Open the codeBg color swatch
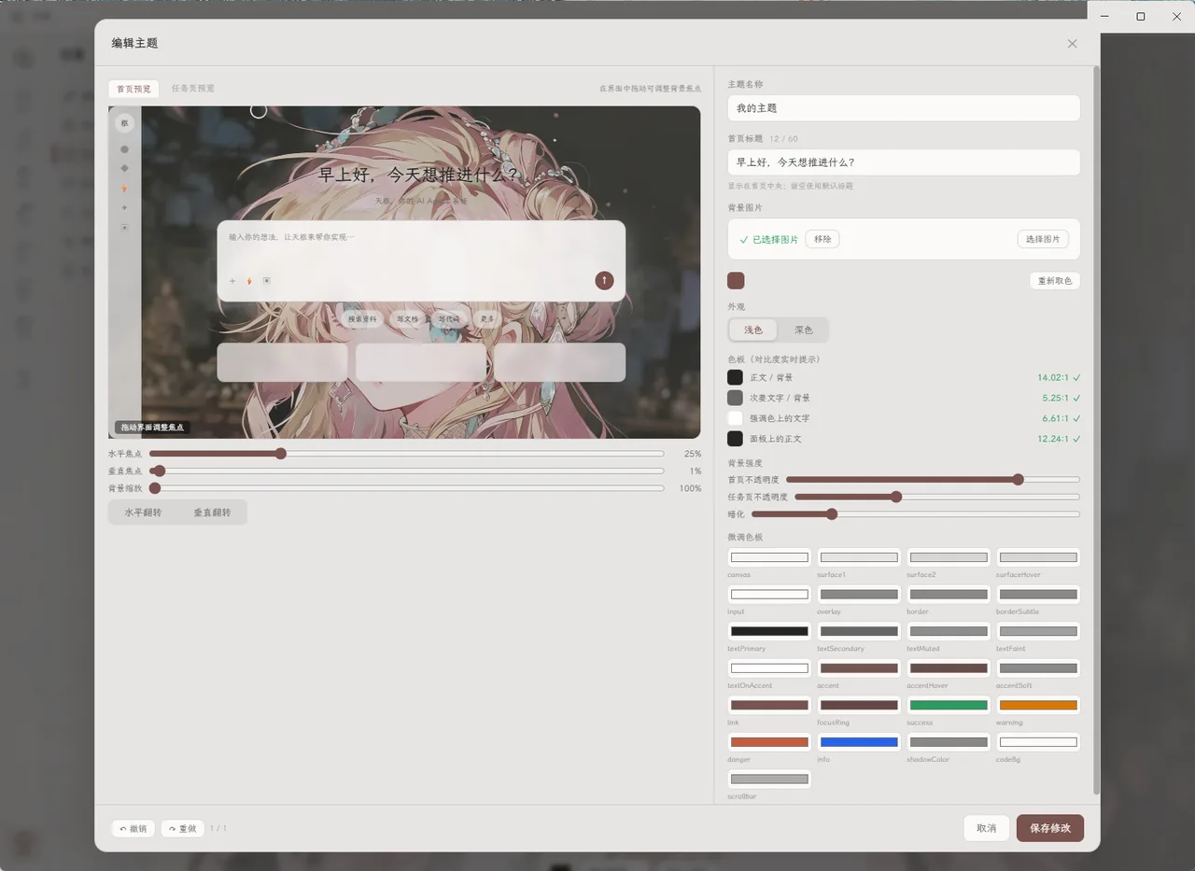The height and width of the screenshot is (871, 1195). [1038, 742]
